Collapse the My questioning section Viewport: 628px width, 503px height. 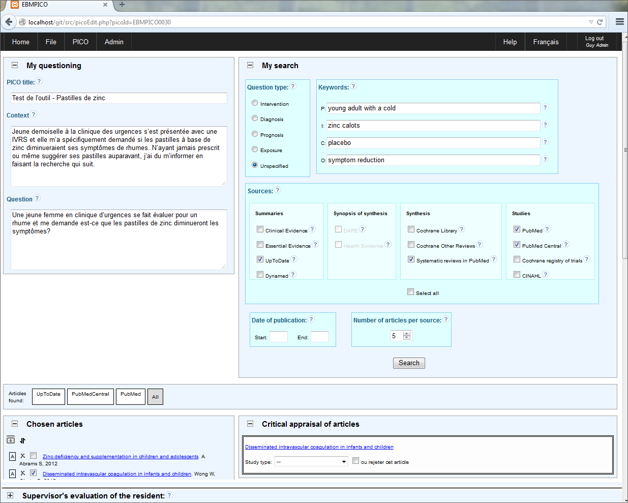14,65
